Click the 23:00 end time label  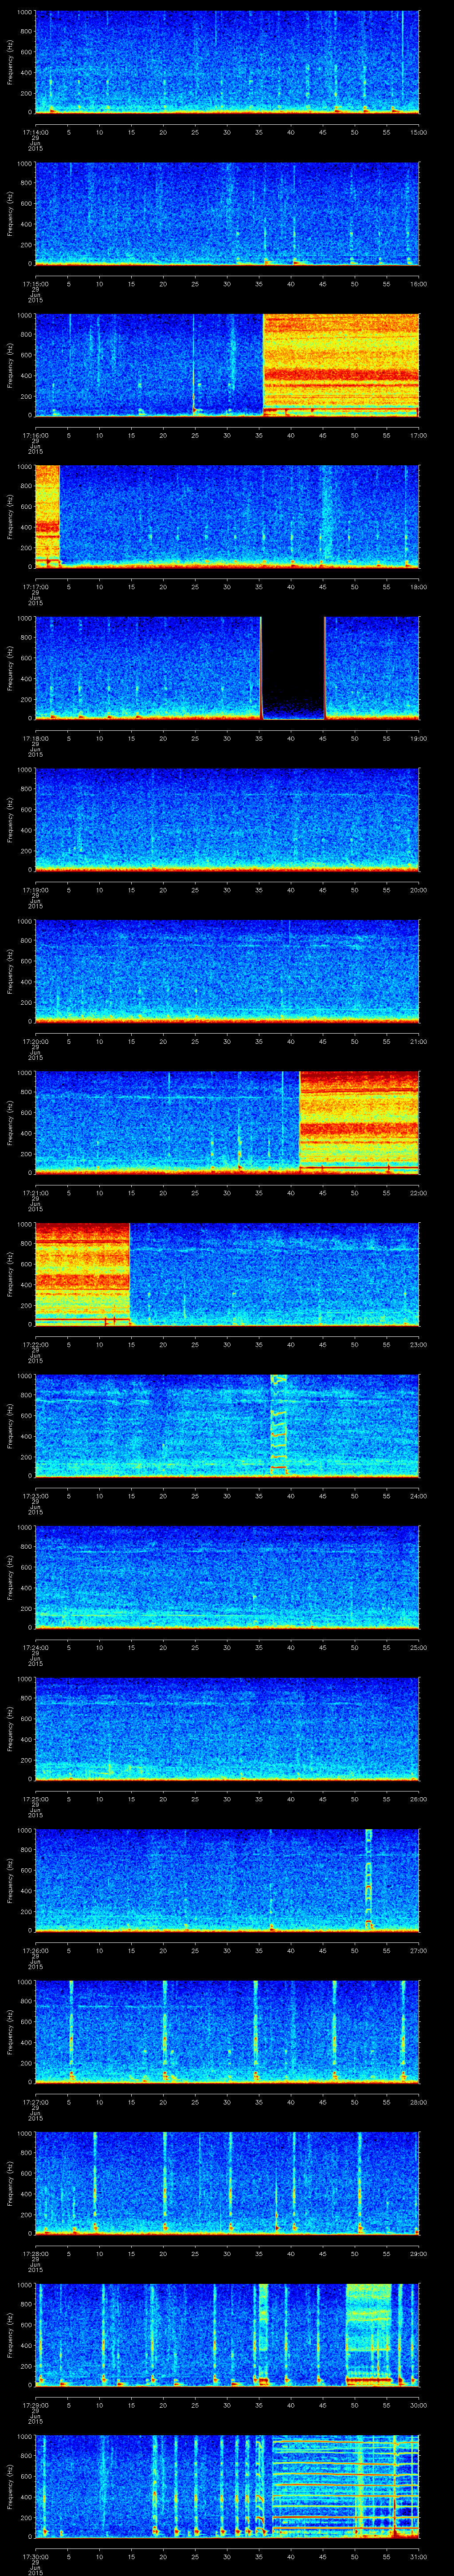pos(418,1345)
